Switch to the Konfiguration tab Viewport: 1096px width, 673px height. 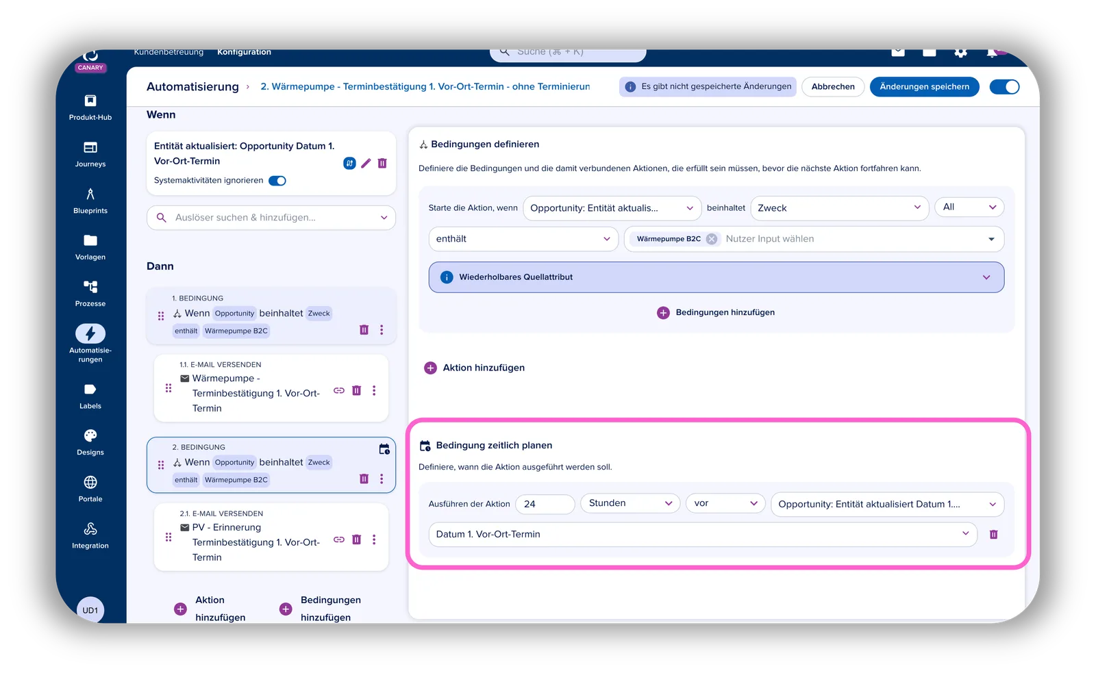(244, 52)
